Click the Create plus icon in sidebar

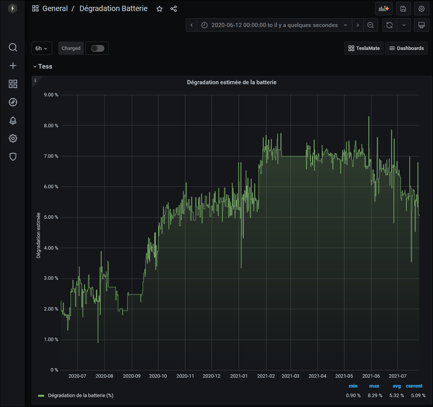(x=13, y=66)
